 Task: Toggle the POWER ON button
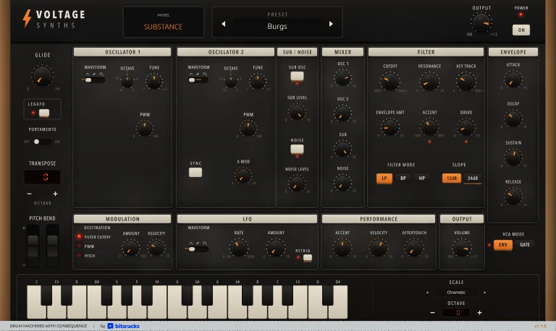[x=521, y=30]
